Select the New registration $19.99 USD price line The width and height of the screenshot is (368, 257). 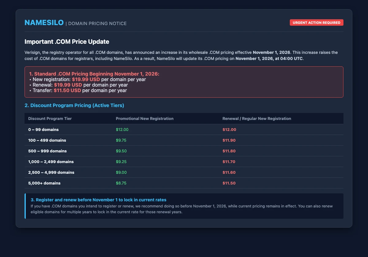(87, 80)
